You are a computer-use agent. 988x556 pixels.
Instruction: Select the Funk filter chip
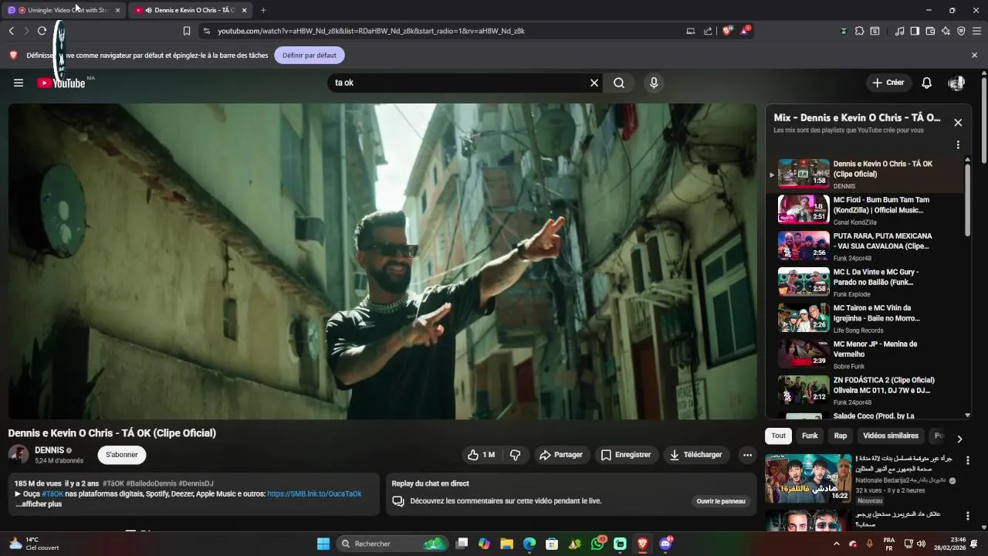click(x=810, y=436)
